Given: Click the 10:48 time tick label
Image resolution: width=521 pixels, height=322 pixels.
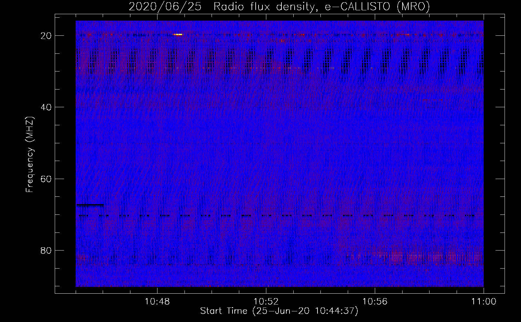Looking at the screenshot, I should pos(157,302).
